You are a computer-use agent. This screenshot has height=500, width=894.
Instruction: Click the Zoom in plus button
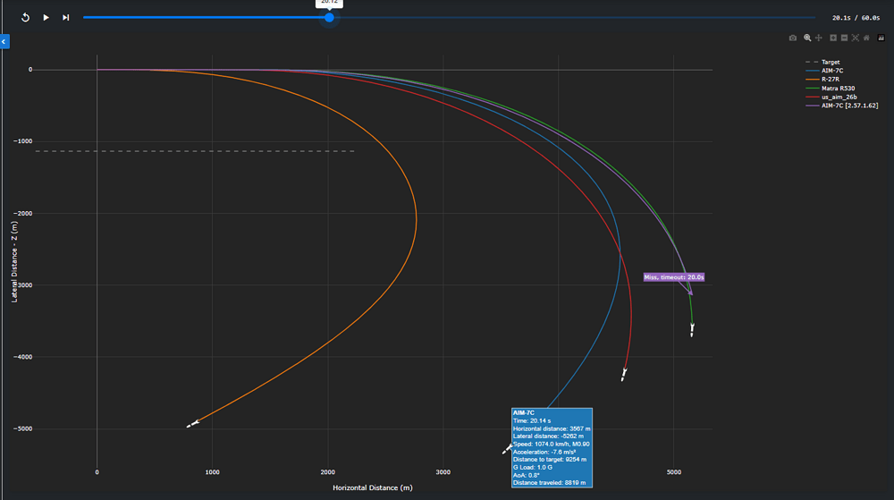coord(833,38)
